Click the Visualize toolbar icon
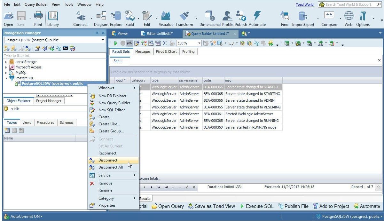The width and height of the screenshot is (384, 221). 166,19
